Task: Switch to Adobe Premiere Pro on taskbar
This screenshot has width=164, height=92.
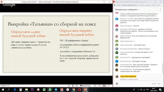Action: (x=32, y=89)
